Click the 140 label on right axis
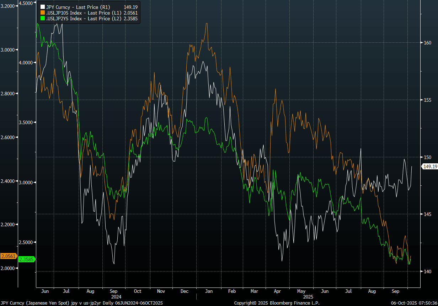The image size is (438, 306). coord(427,271)
